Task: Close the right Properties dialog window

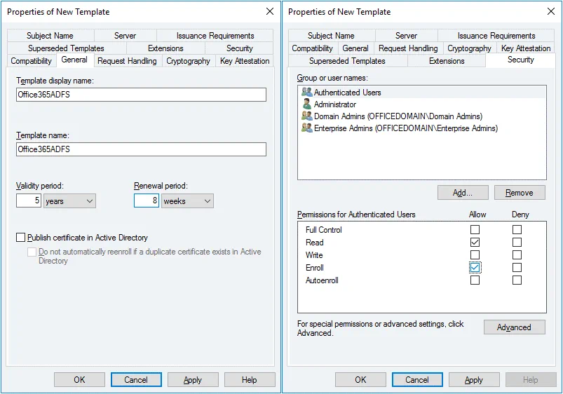Action: 550,12
